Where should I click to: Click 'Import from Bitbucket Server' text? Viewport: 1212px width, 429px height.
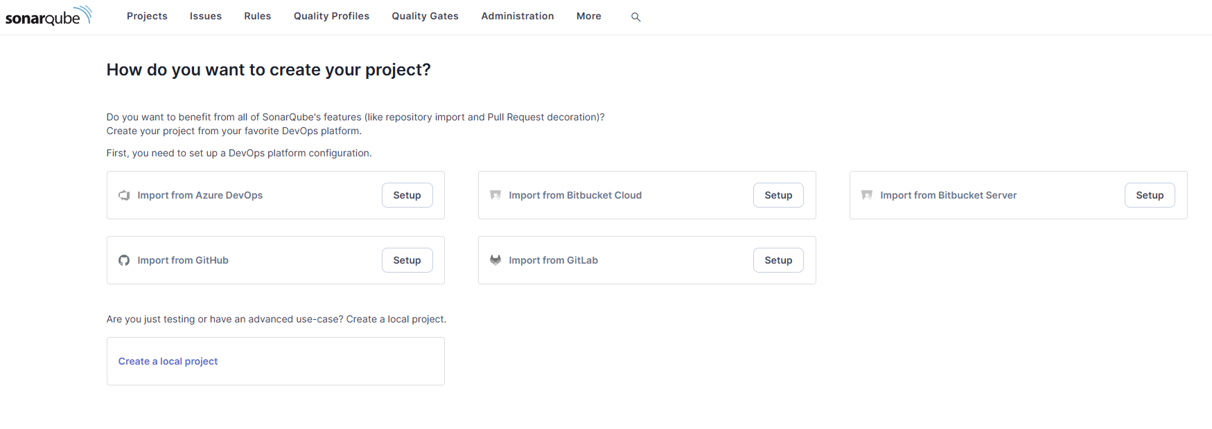point(949,195)
